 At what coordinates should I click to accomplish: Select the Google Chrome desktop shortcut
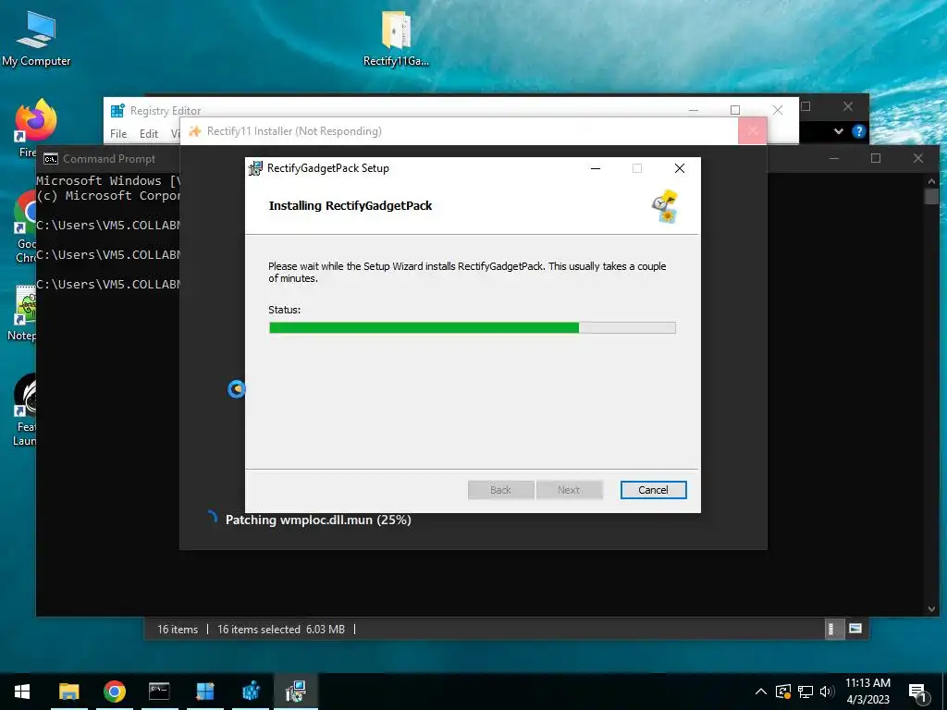click(x=25, y=226)
